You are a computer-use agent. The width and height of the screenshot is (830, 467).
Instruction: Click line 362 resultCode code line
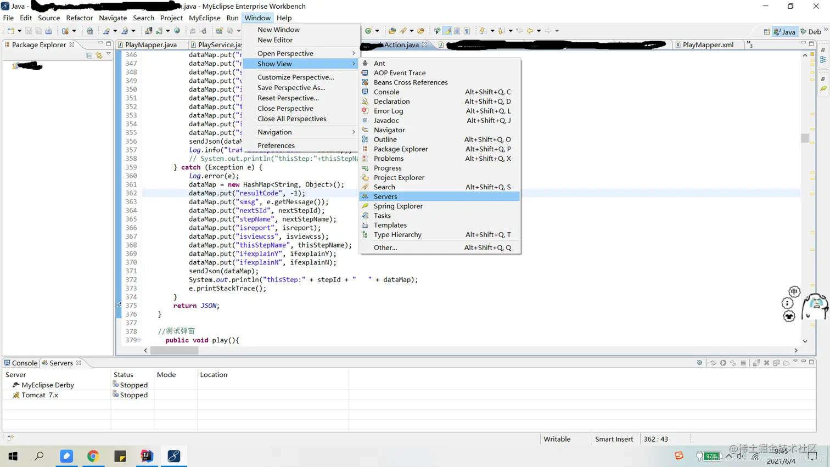[247, 193]
